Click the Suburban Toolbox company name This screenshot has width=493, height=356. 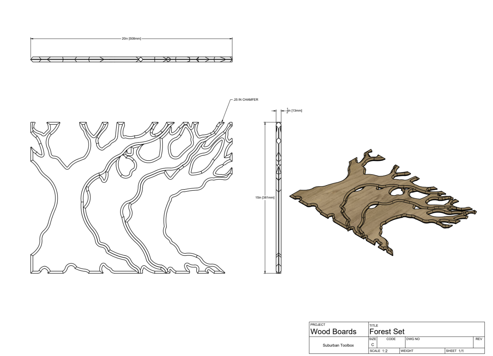[338, 345]
